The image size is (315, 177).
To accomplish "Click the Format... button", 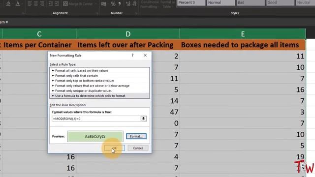I will pos(136,136).
